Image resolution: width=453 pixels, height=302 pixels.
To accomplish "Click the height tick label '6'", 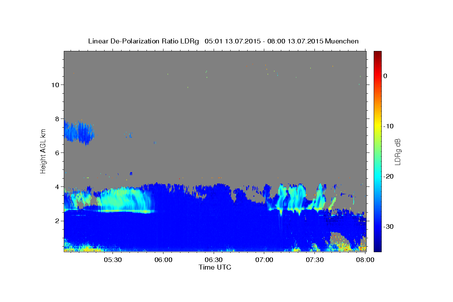I will [56, 153].
